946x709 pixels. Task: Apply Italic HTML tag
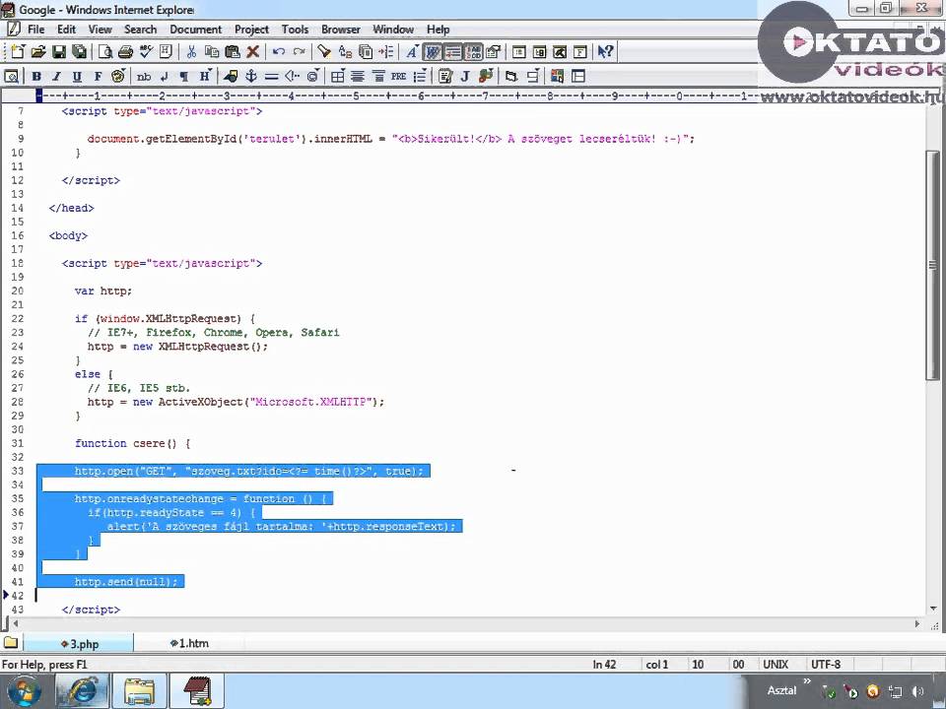coord(57,76)
